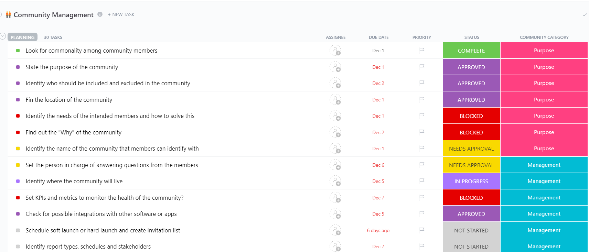589x252 pixels.
Task: Click red status square beside "Find out the Why"
Action: 18,132
